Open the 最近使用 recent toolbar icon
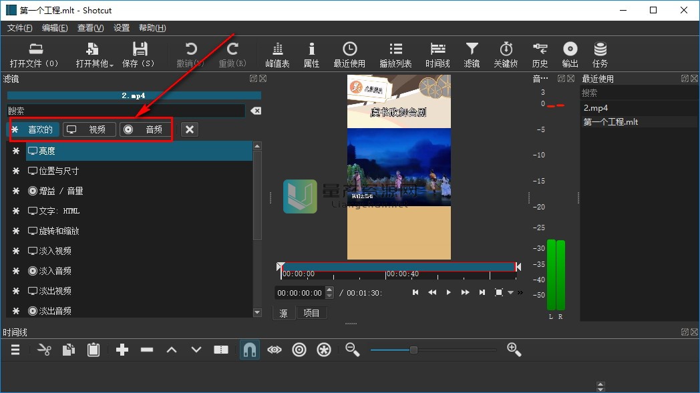 (349, 55)
